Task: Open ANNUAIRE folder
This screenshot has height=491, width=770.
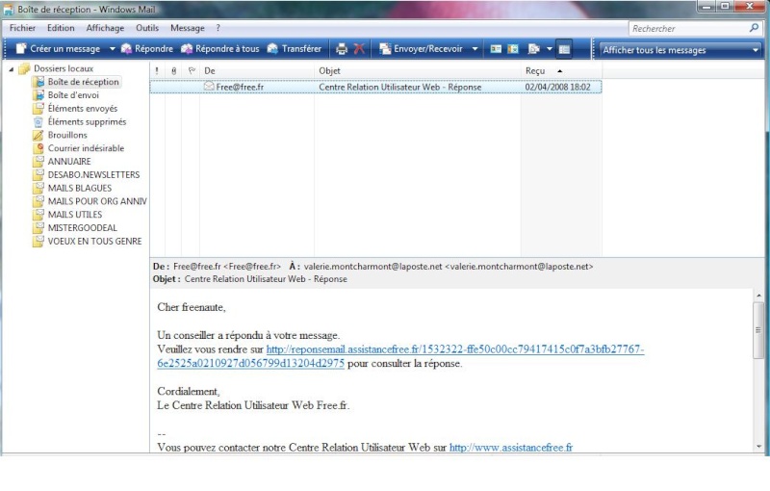Action: 69,162
